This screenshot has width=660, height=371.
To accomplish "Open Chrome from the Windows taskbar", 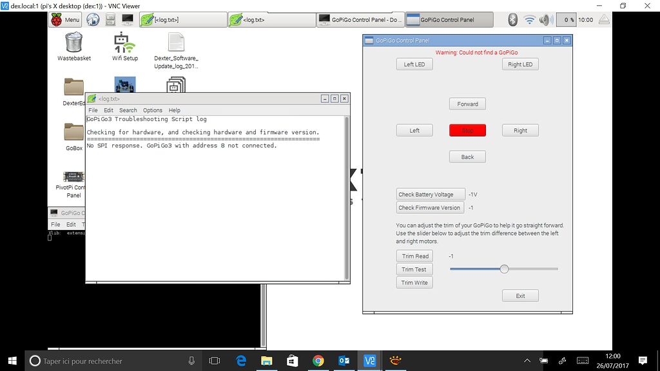I will (x=318, y=361).
